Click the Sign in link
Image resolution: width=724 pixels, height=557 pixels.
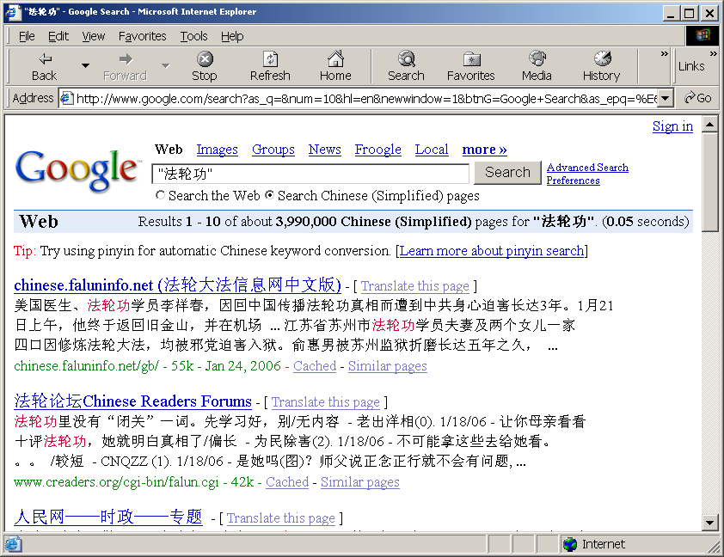point(672,126)
